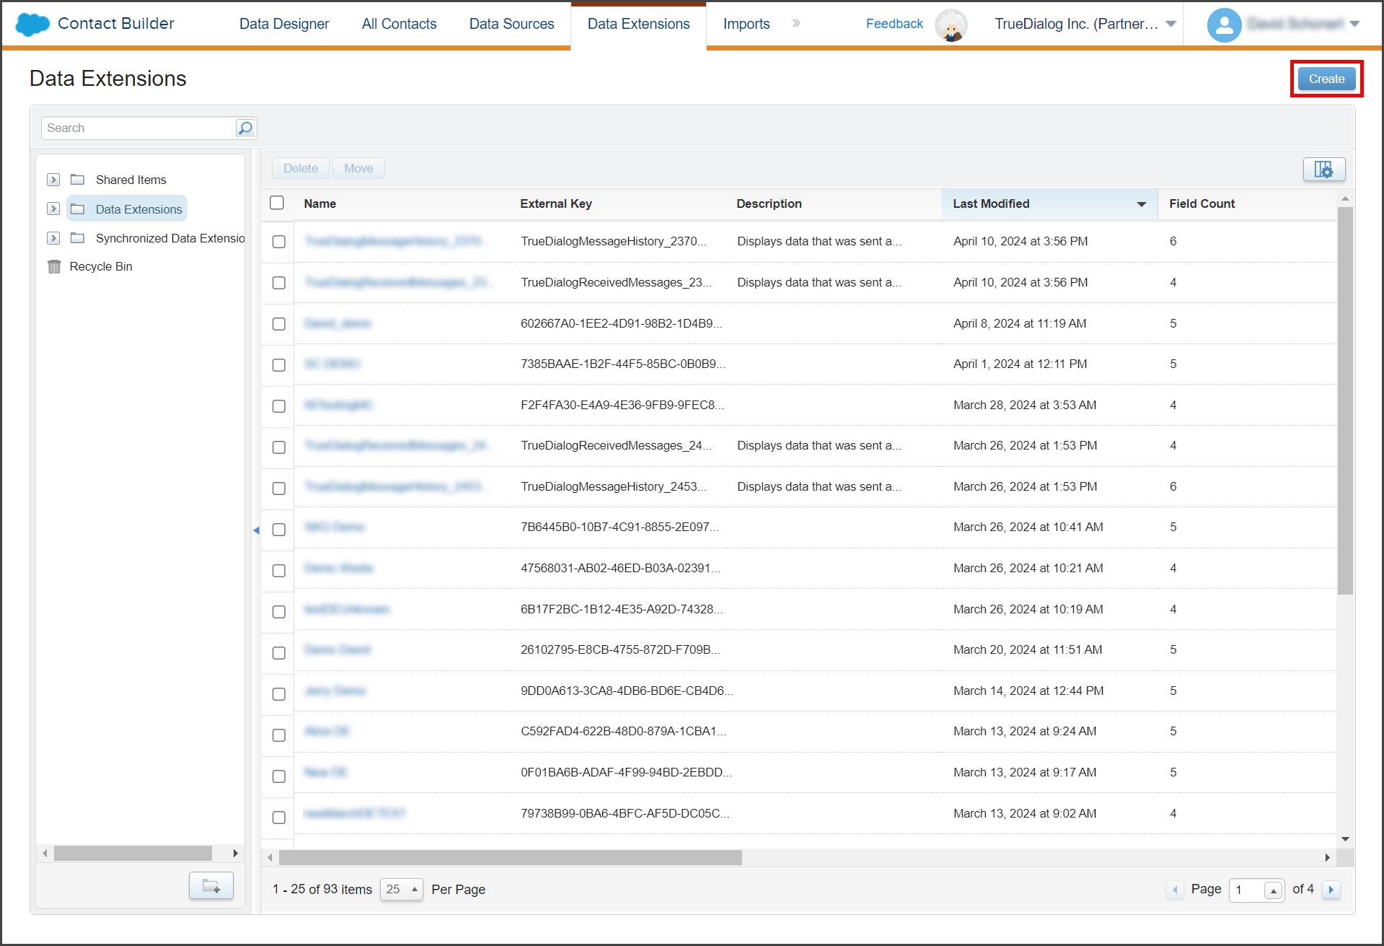Click the table scroll-up arrow
The width and height of the screenshot is (1384, 946).
pyautogui.click(x=1345, y=198)
